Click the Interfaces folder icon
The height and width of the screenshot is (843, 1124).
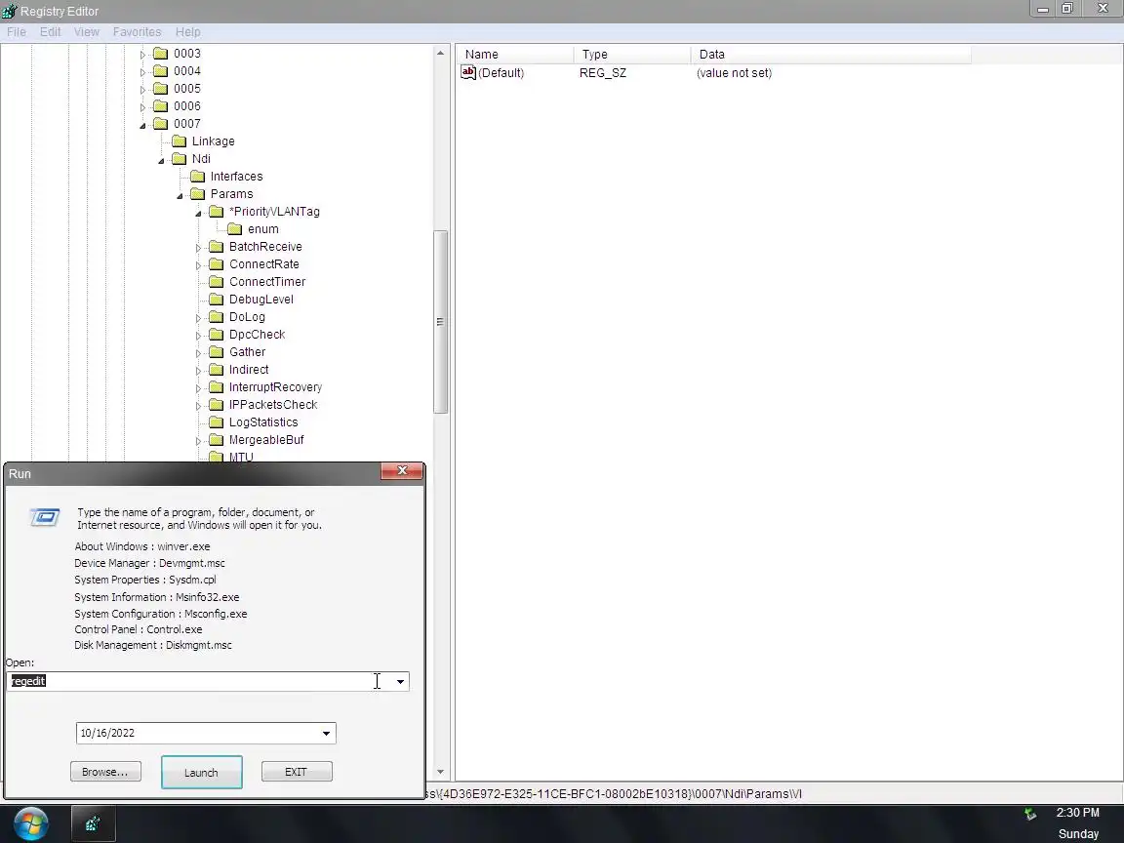point(198,177)
